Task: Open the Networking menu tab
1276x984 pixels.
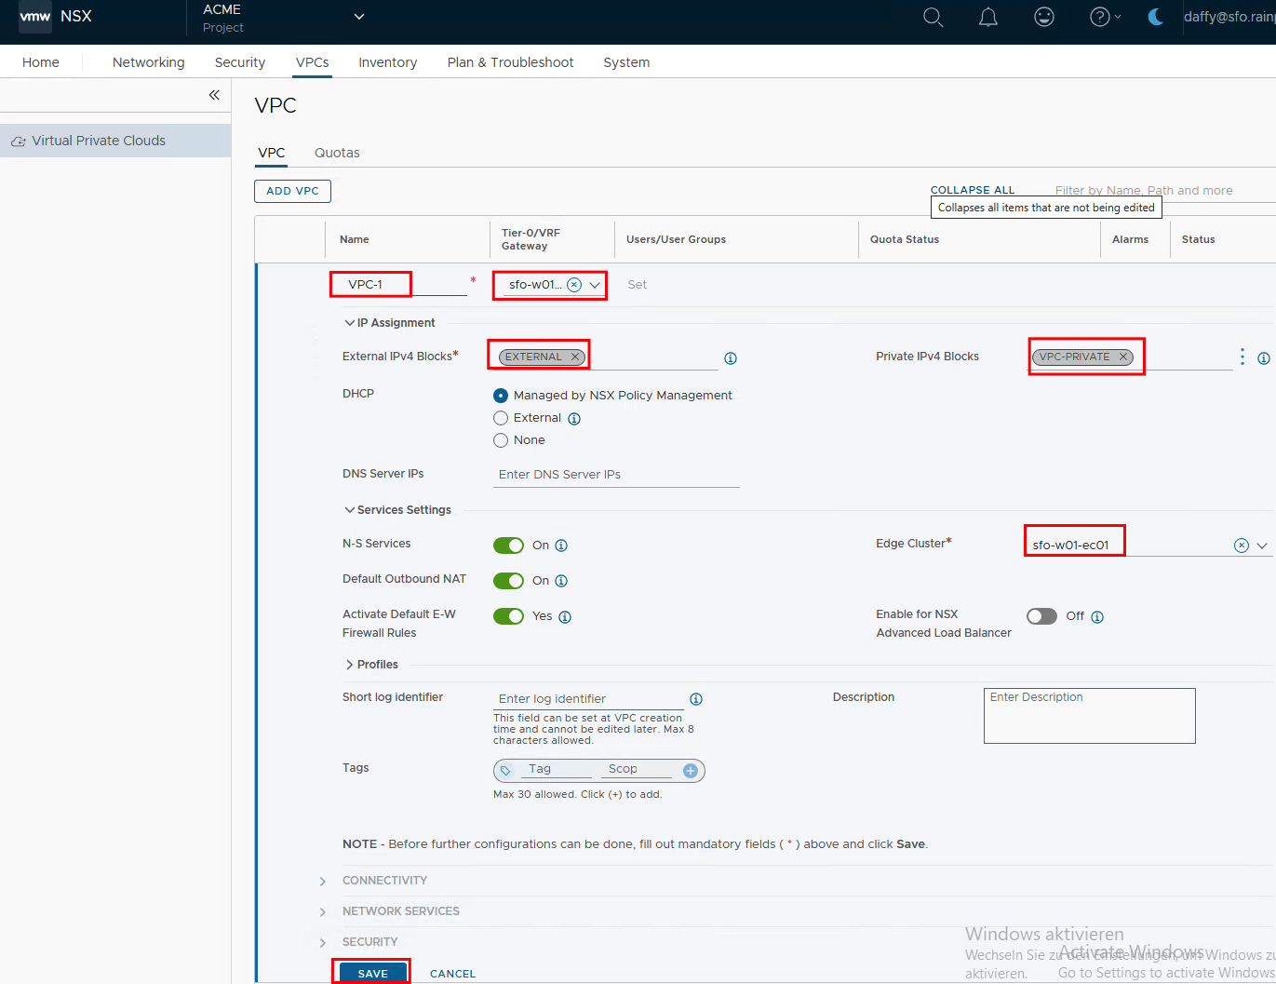Action: (x=149, y=62)
